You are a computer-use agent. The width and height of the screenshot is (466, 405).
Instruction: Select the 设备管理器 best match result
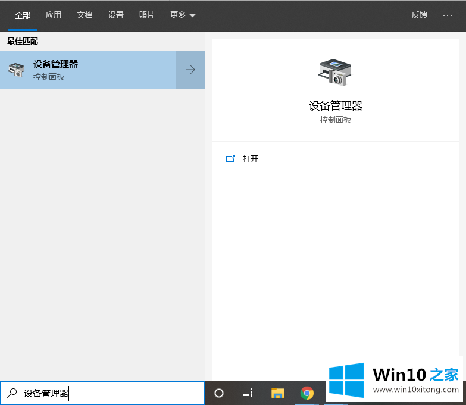(x=87, y=70)
